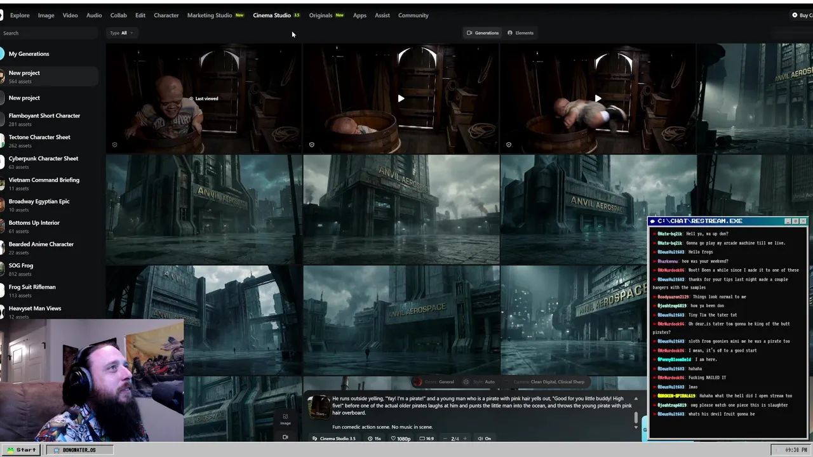Click scroll-up arrow in prompt box
The height and width of the screenshot is (457, 813).
click(636, 399)
